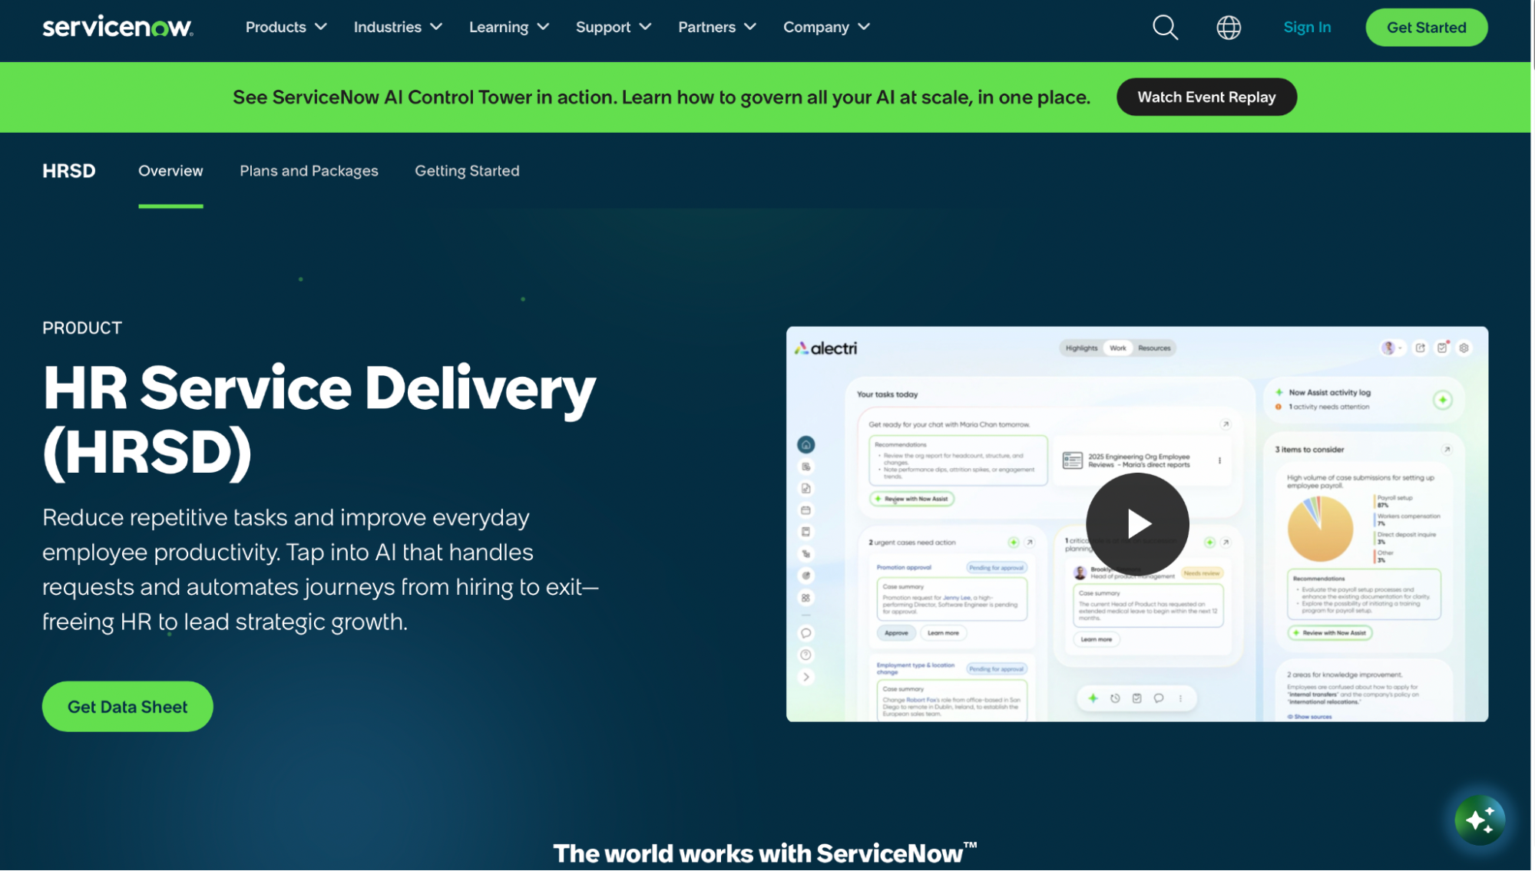
Task: Switch to Plans and Packages tab
Action: pyautogui.click(x=309, y=171)
